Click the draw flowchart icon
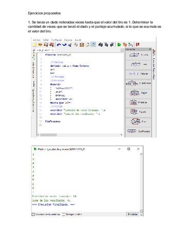191x247 pixels. point(131,45)
